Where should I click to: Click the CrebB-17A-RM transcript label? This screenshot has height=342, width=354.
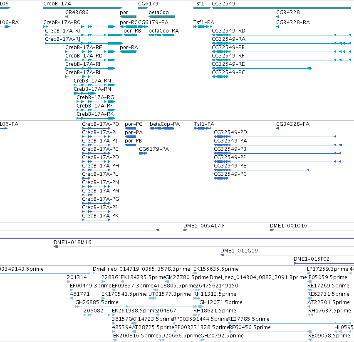[x=92, y=89]
